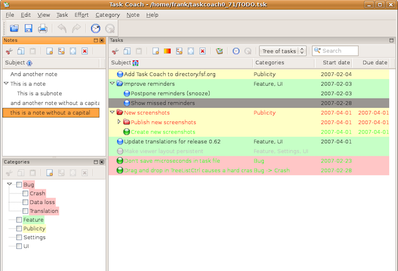Image resolution: width=398 pixels, height=271 pixels.
Task: Open the Effort menu
Action: (x=81, y=15)
